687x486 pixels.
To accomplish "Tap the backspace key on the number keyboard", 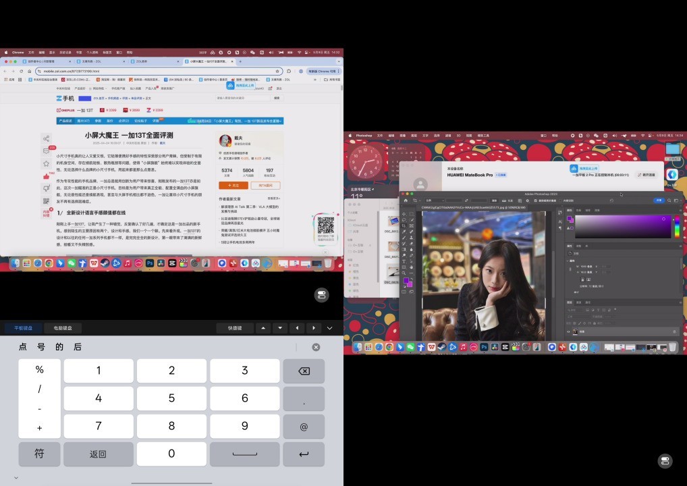I will coord(304,371).
